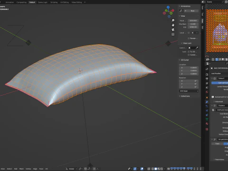Expand the Collections panel
This screenshot has height=171, width=228.
(180, 96)
